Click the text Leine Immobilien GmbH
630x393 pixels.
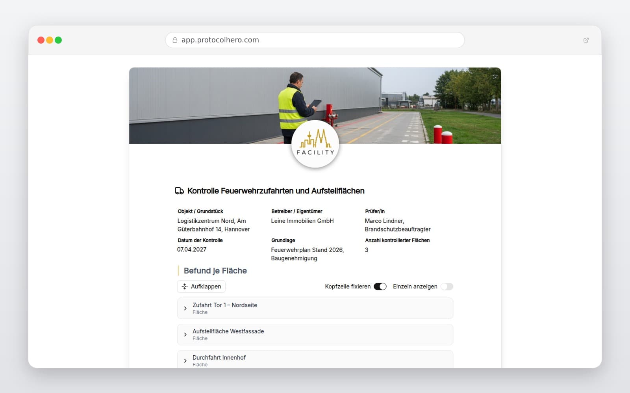[302, 221]
